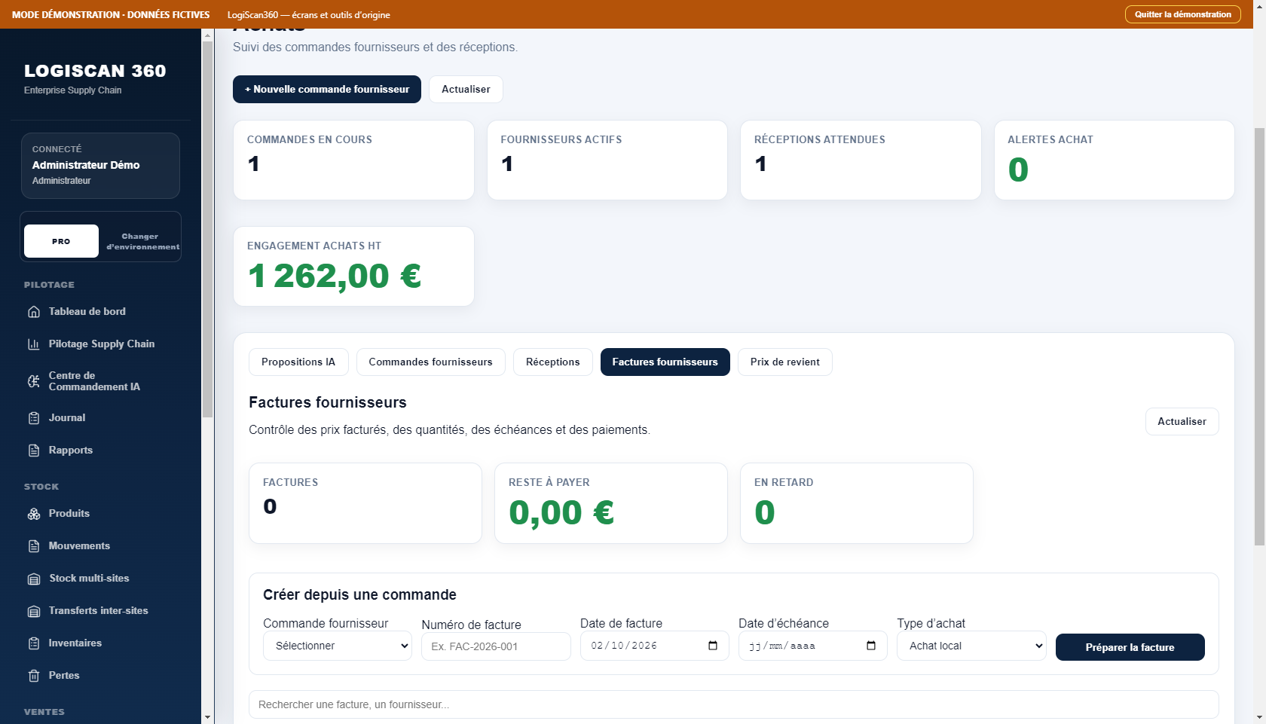The height and width of the screenshot is (724, 1266).
Task: Click Changer d'environnement switch
Action: pos(142,241)
